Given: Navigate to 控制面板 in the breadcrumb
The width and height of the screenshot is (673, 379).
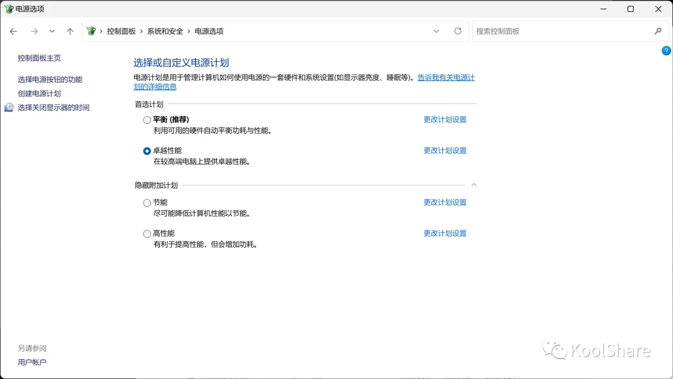Looking at the screenshot, I should pos(122,31).
